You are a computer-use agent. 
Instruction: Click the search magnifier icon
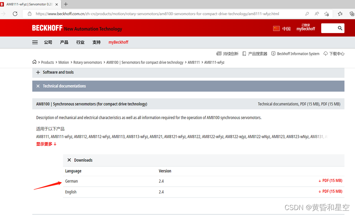point(340,28)
